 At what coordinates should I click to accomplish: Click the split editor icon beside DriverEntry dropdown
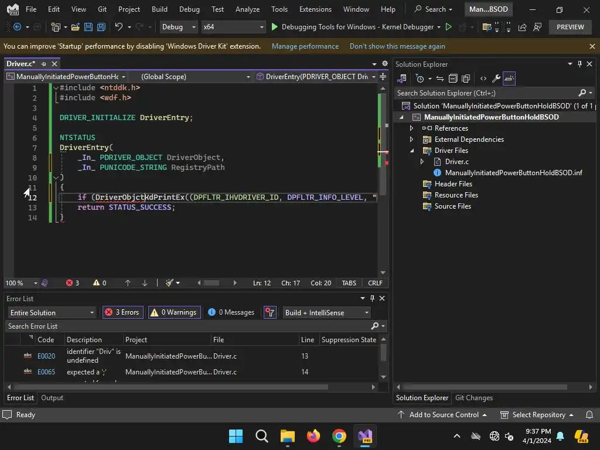coord(383,77)
